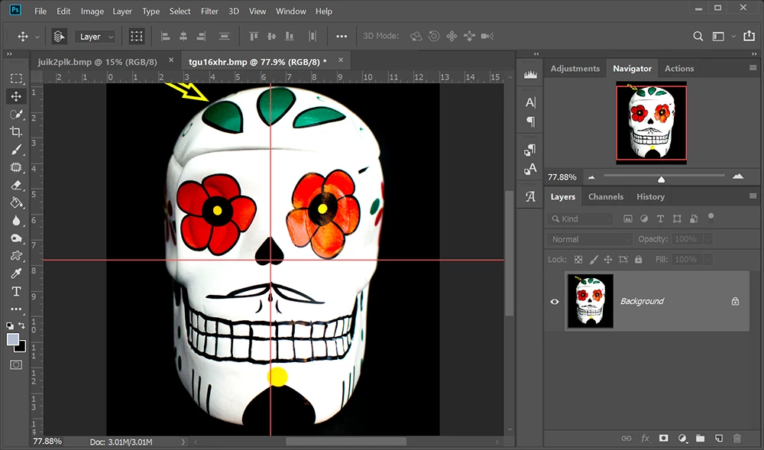Toggle Auto-Select in the options bar
Screen dimensions: 764x450
pyautogui.click(x=60, y=37)
